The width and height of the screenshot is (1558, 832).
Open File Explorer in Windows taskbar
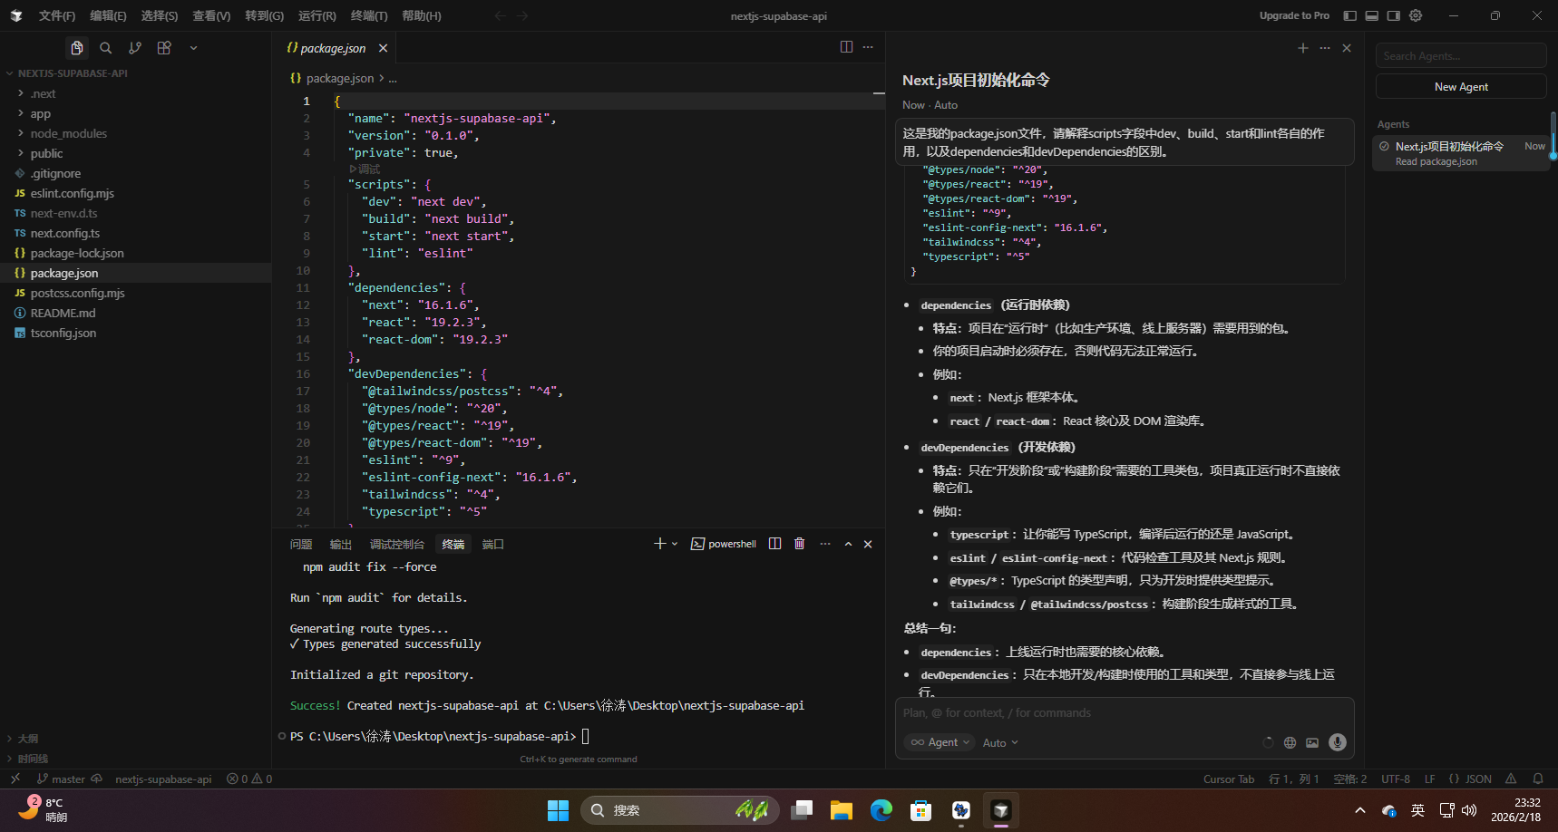[842, 810]
